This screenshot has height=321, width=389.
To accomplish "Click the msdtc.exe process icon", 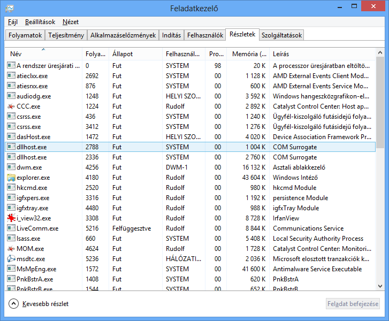I will (x=11, y=259).
